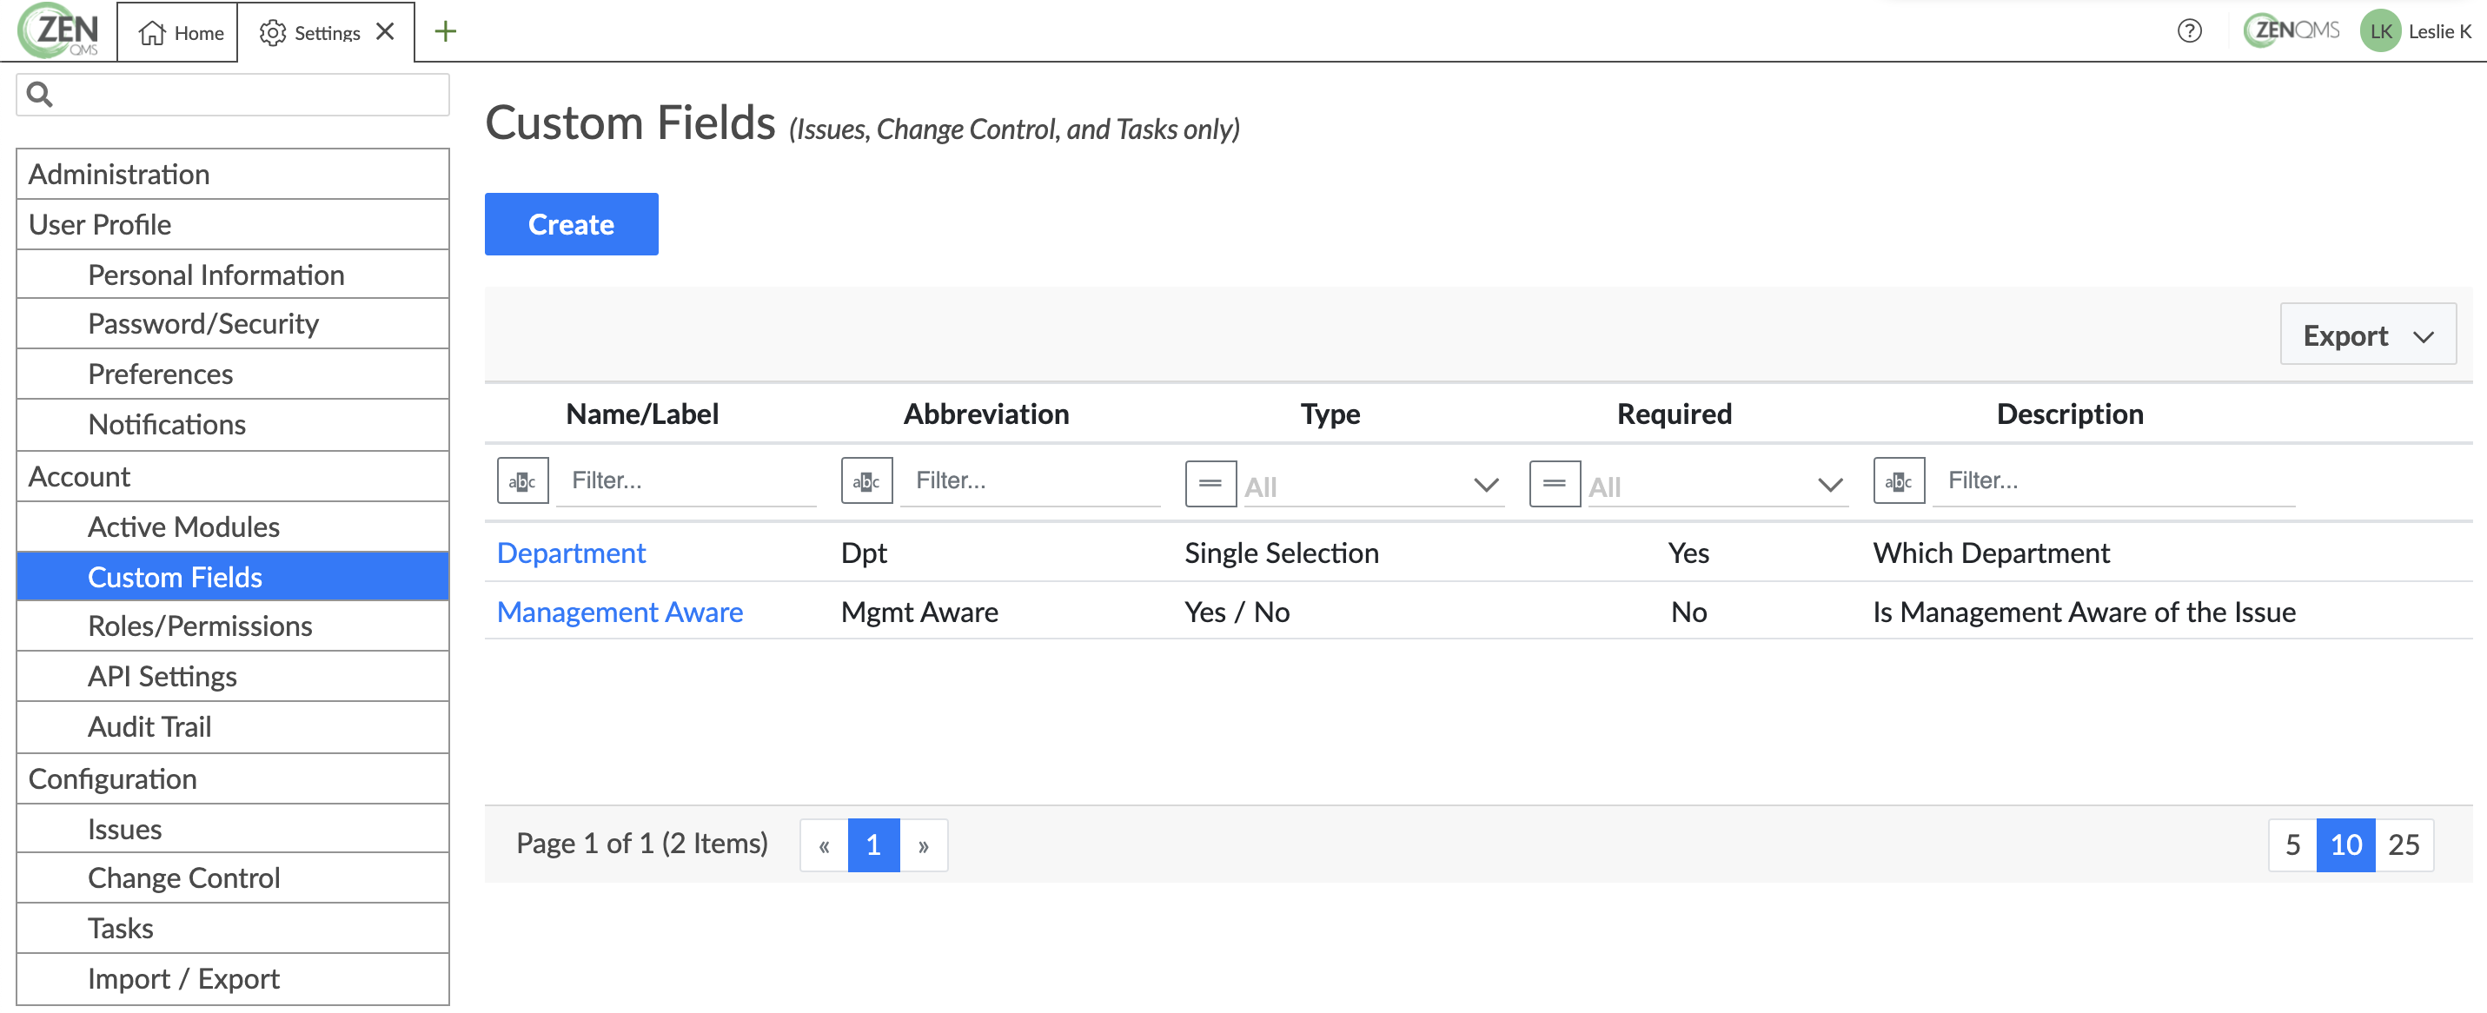2487x1013 pixels.
Task: Sort by the Abbreviation column header
Action: click(985, 414)
